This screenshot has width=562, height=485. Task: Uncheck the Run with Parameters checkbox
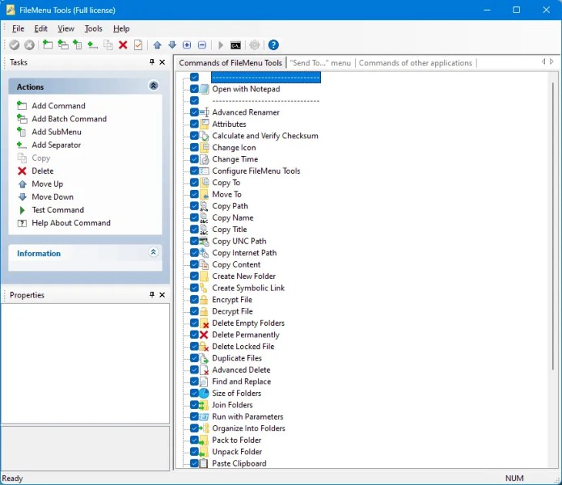194,417
